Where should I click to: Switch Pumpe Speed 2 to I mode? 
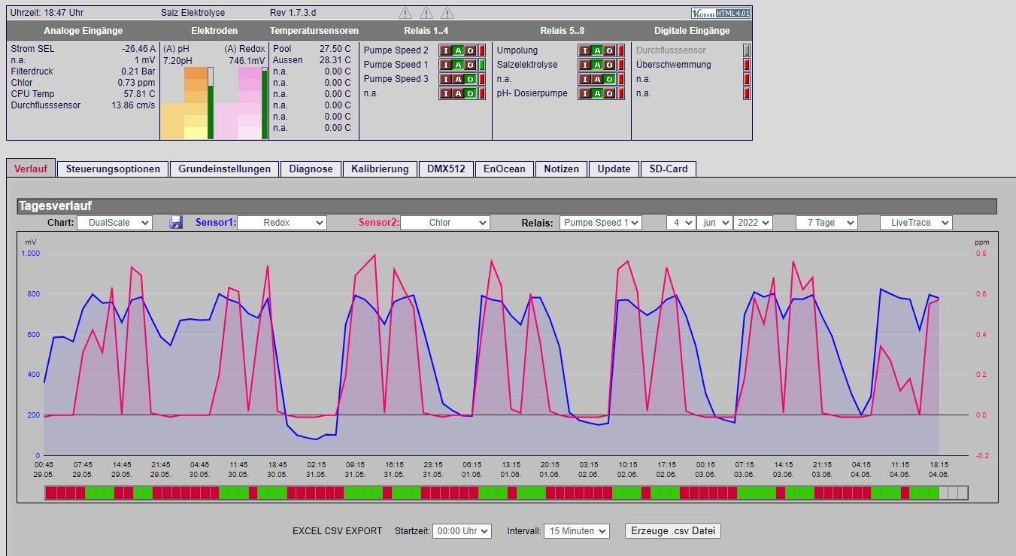[444, 50]
